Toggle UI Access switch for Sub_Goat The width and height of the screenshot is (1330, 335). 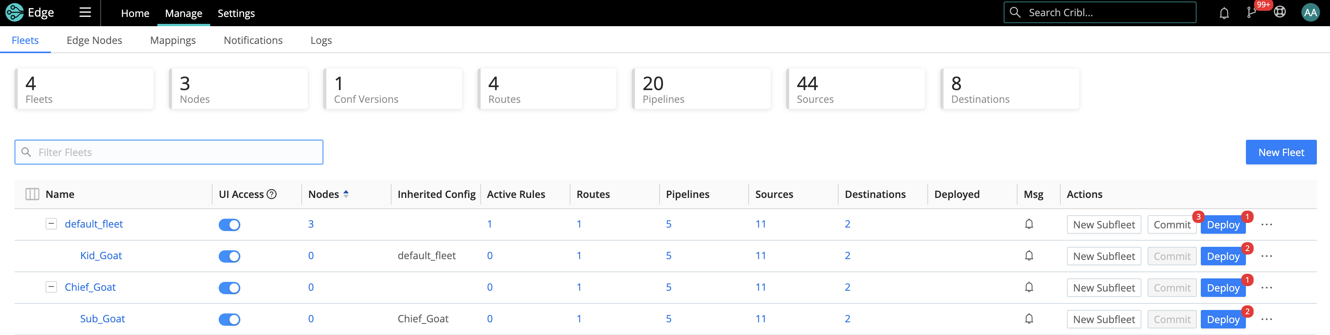229,320
